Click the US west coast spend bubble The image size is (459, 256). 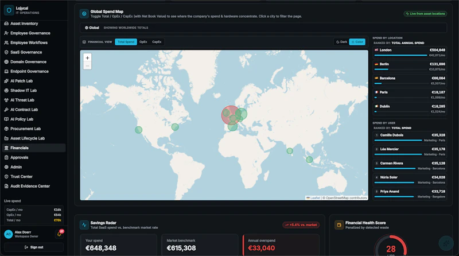pyautogui.click(x=138, y=130)
